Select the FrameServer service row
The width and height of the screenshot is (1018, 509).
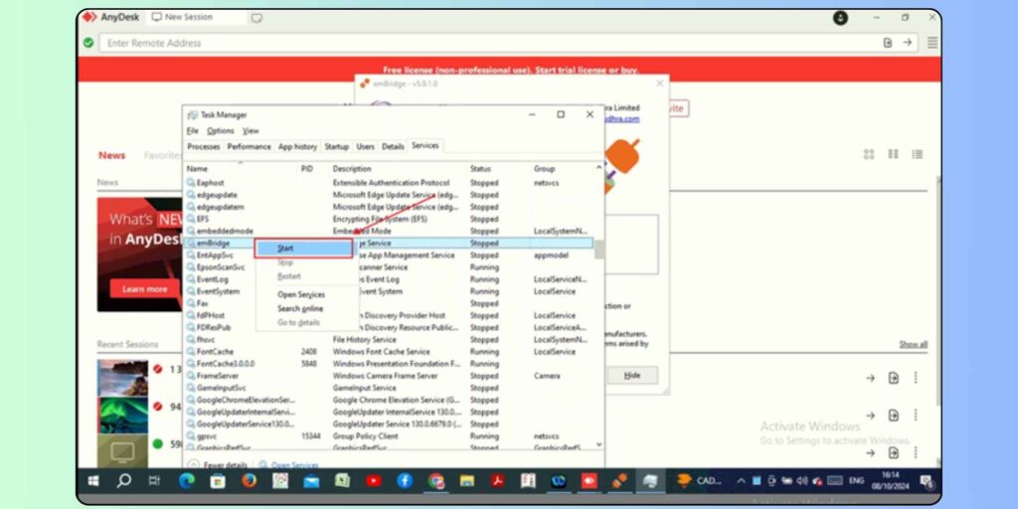click(389, 375)
